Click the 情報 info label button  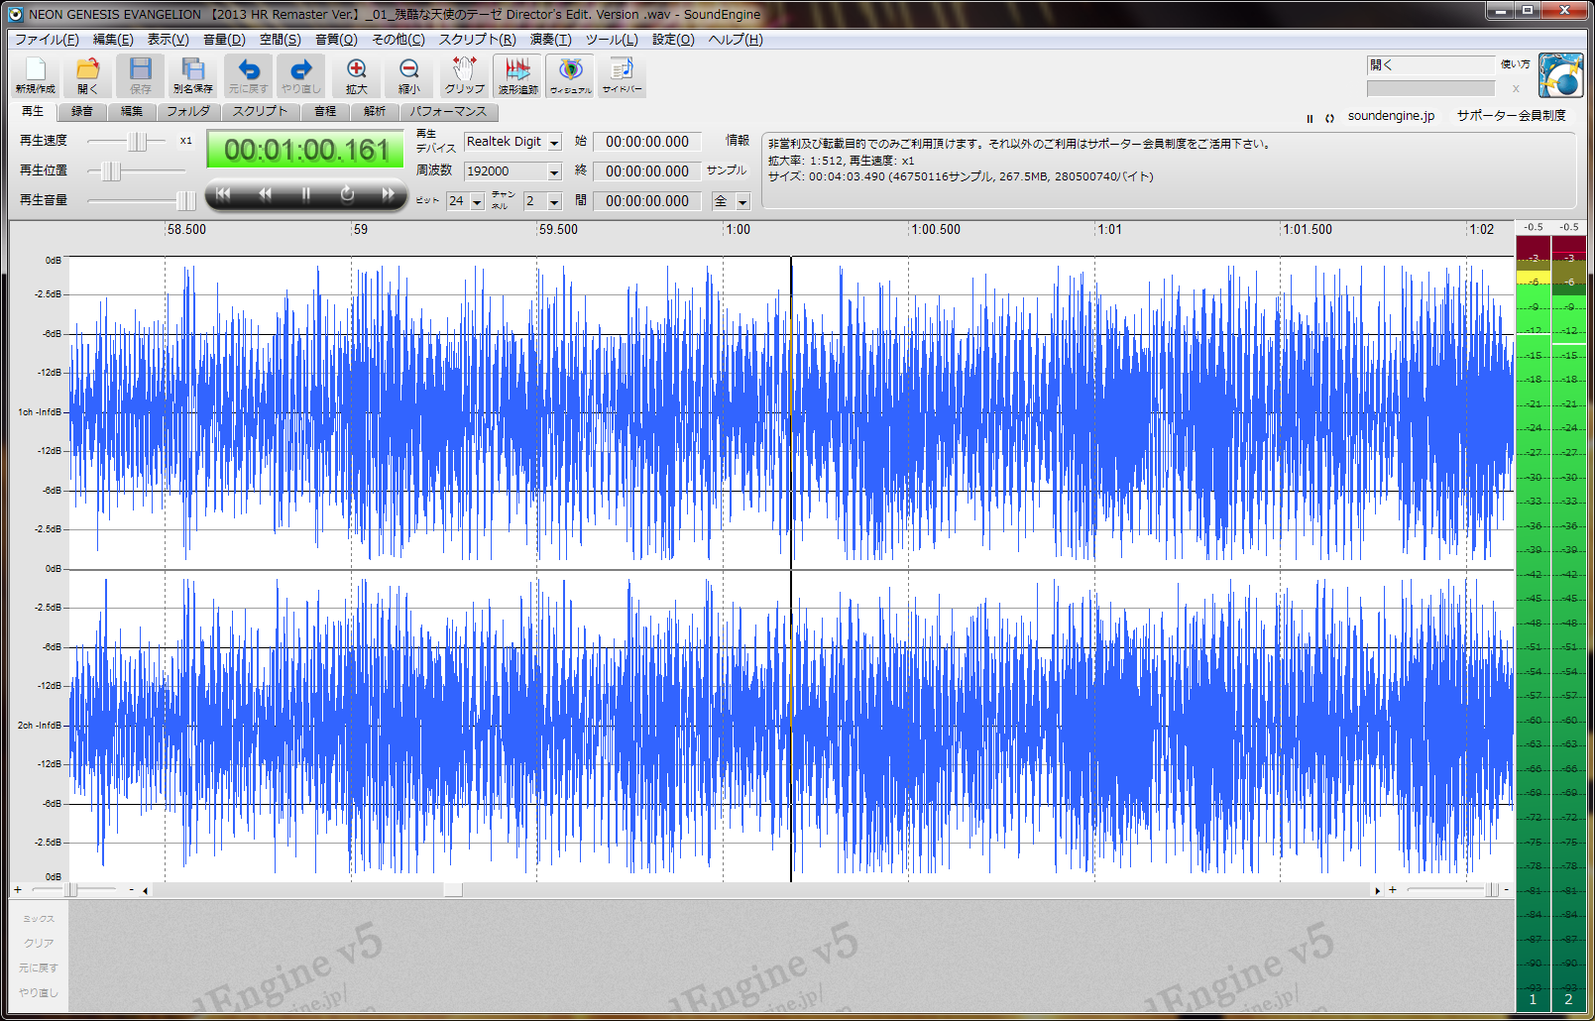(x=738, y=141)
